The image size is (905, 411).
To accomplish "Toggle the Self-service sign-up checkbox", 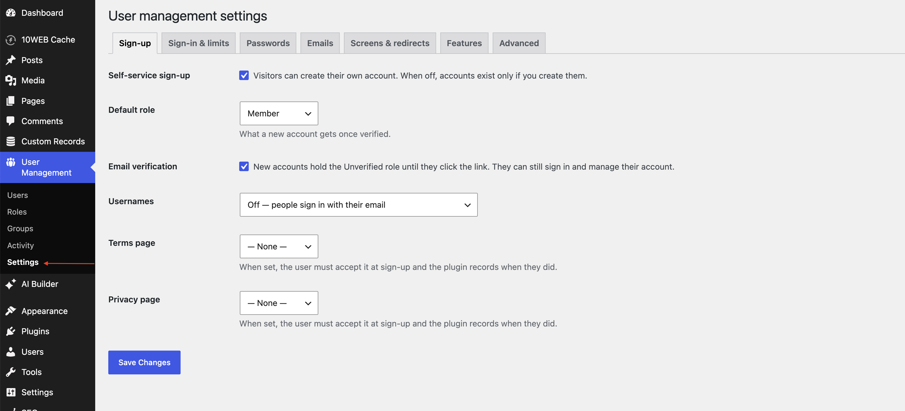I will 244,75.
